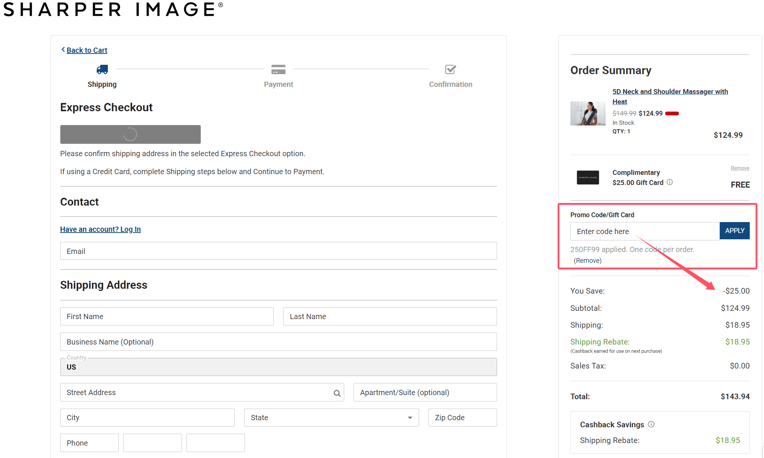764x458 pixels.
Task: Click the Subtotal $124.99 value
Action: click(x=735, y=308)
